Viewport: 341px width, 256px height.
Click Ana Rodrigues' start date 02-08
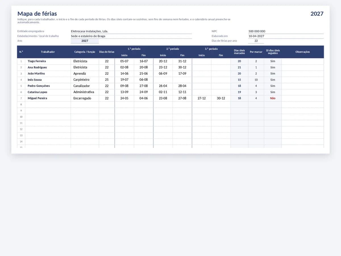tap(124, 67)
